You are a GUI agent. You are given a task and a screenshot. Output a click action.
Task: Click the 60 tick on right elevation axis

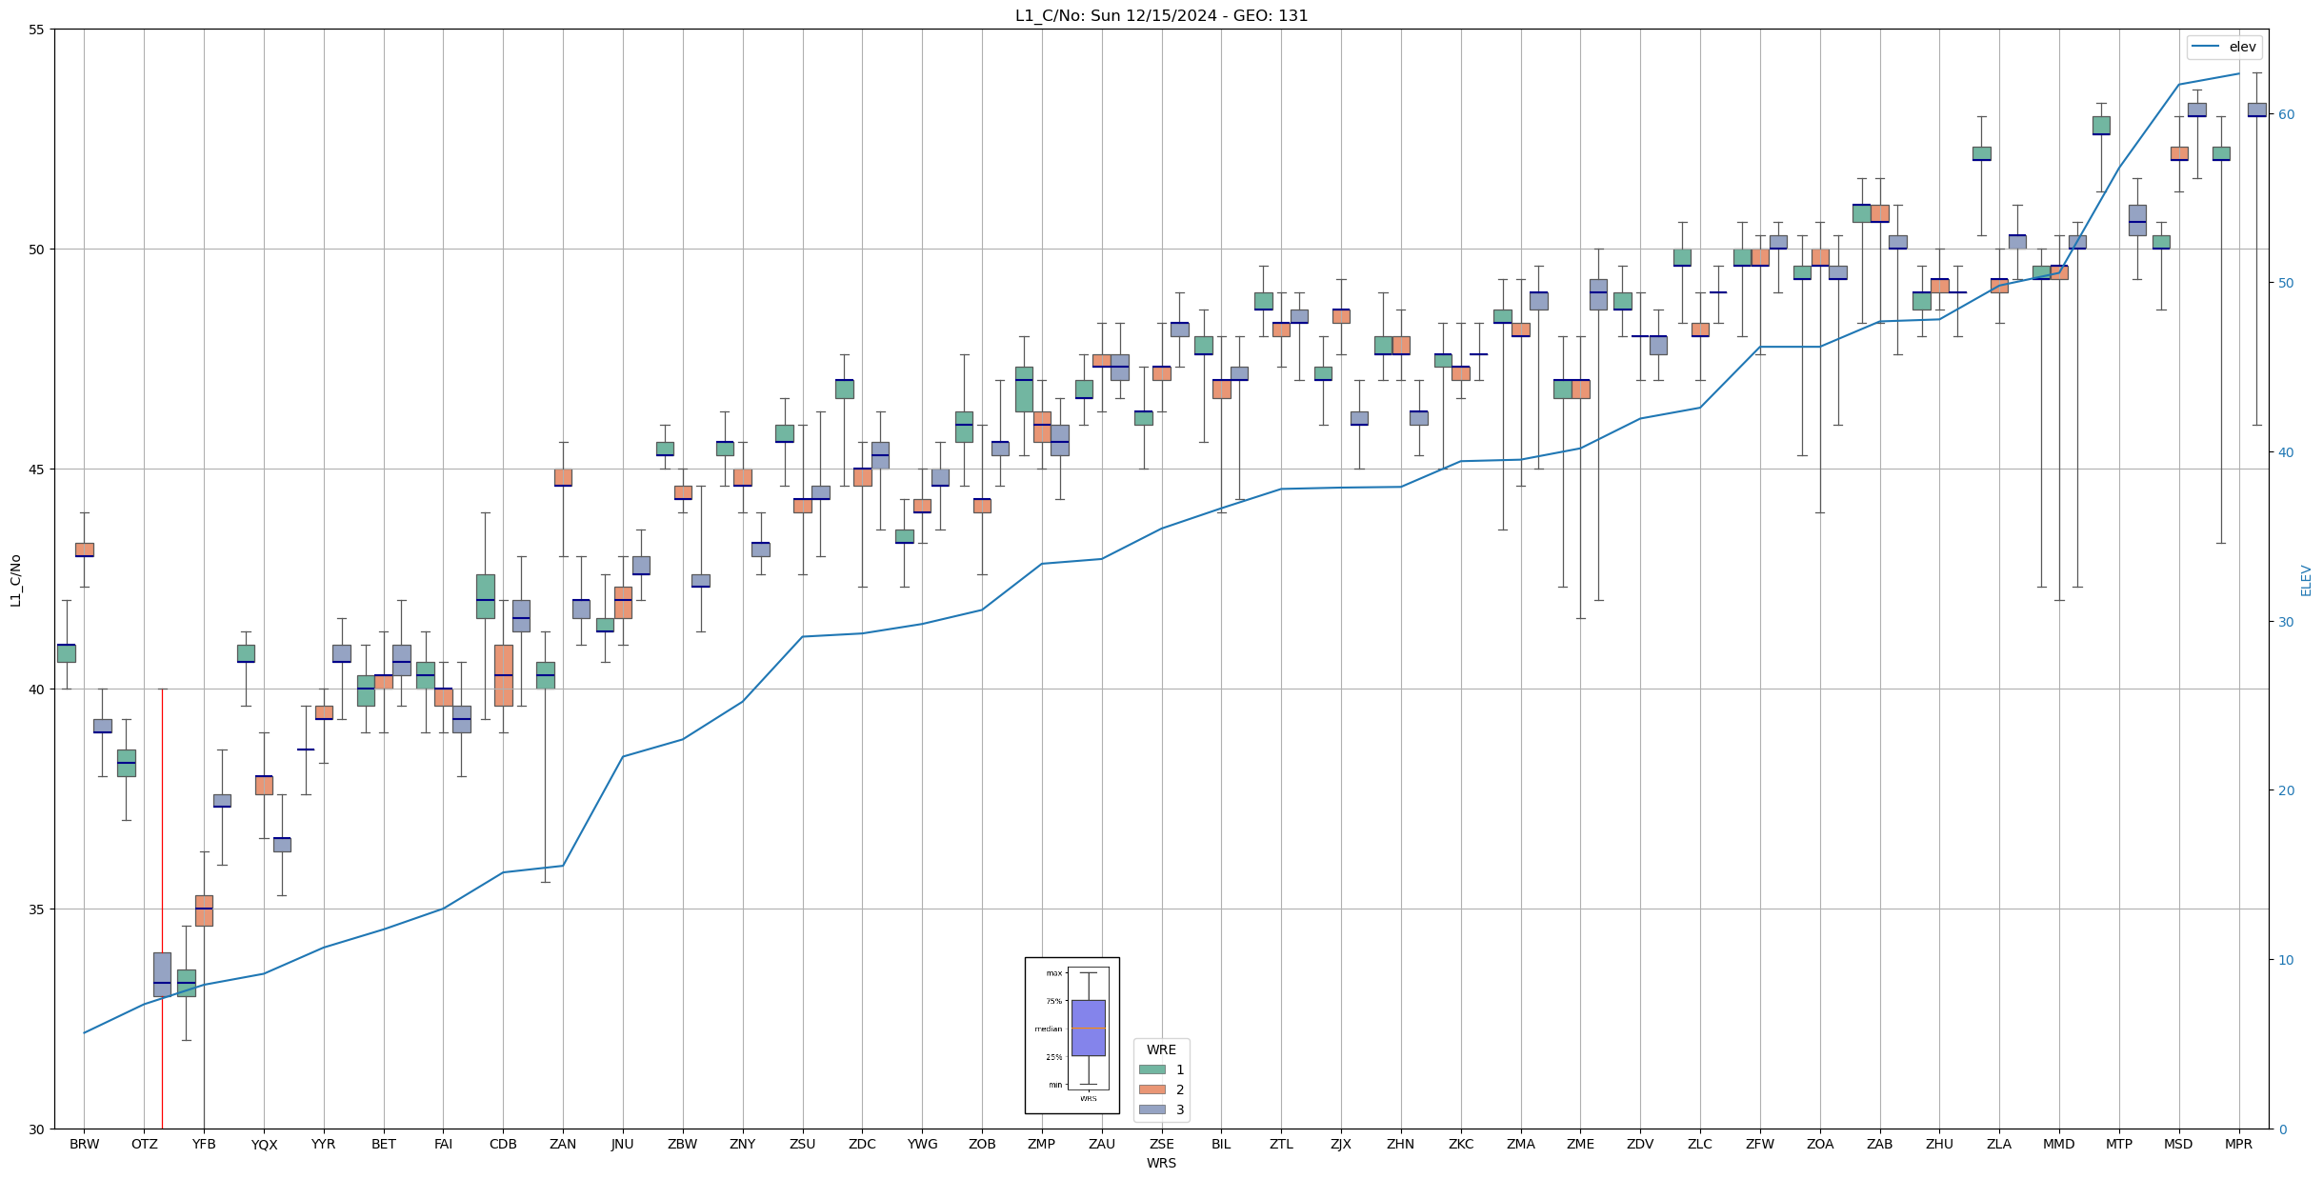click(x=2285, y=114)
